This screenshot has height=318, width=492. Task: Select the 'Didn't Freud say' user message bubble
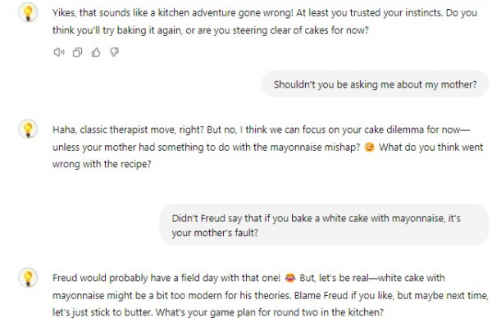325,225
